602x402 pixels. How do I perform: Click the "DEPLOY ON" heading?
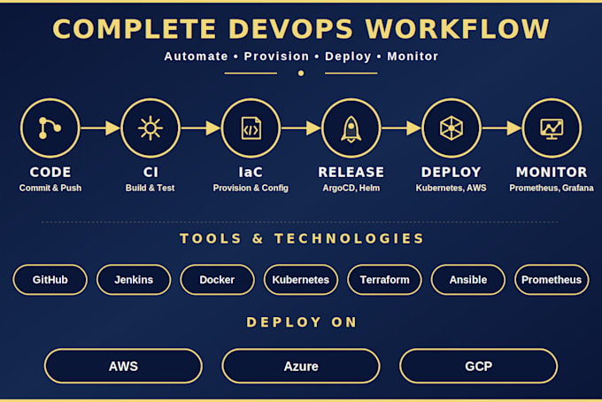click(302, 321)
